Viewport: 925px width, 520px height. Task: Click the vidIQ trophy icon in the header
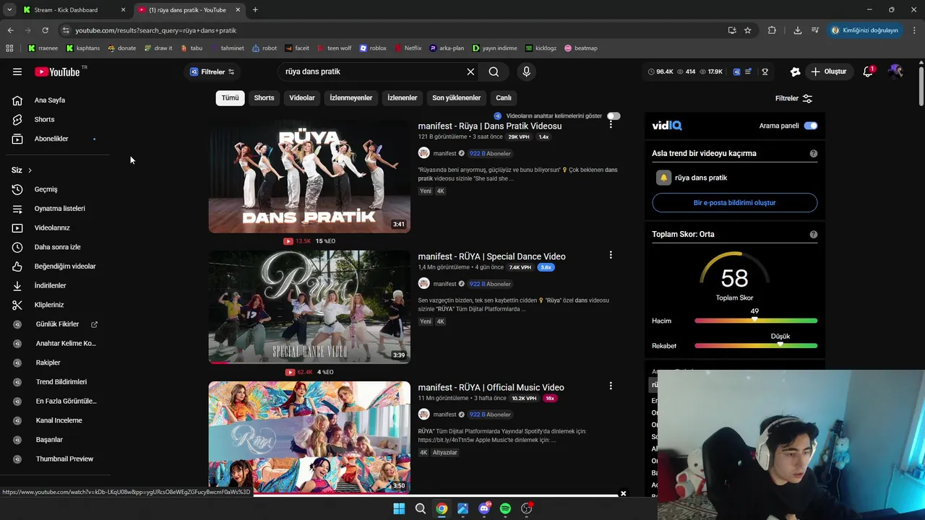[765, 71]
